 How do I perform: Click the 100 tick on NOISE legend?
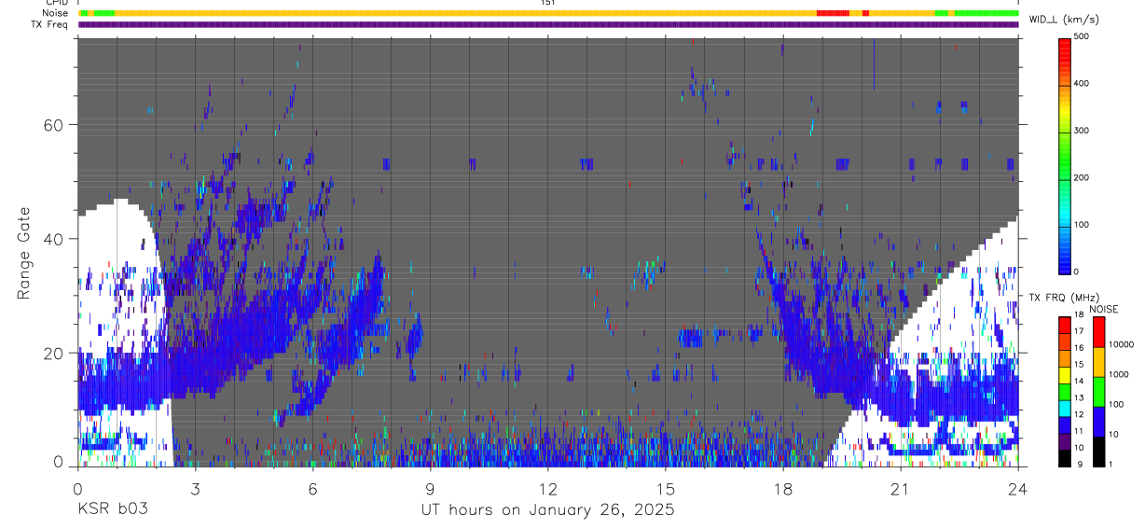[x=1117, y=404]
